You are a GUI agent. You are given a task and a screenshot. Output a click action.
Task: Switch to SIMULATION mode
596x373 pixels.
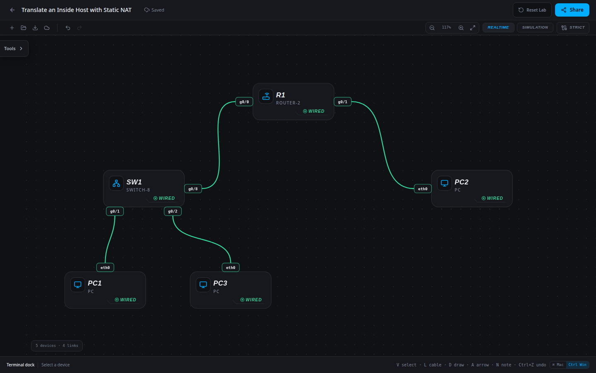(x=535, y=28)
